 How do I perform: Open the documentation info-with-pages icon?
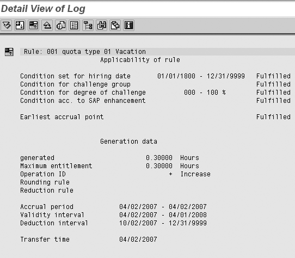pyautogui.click(x=61, y=25)
